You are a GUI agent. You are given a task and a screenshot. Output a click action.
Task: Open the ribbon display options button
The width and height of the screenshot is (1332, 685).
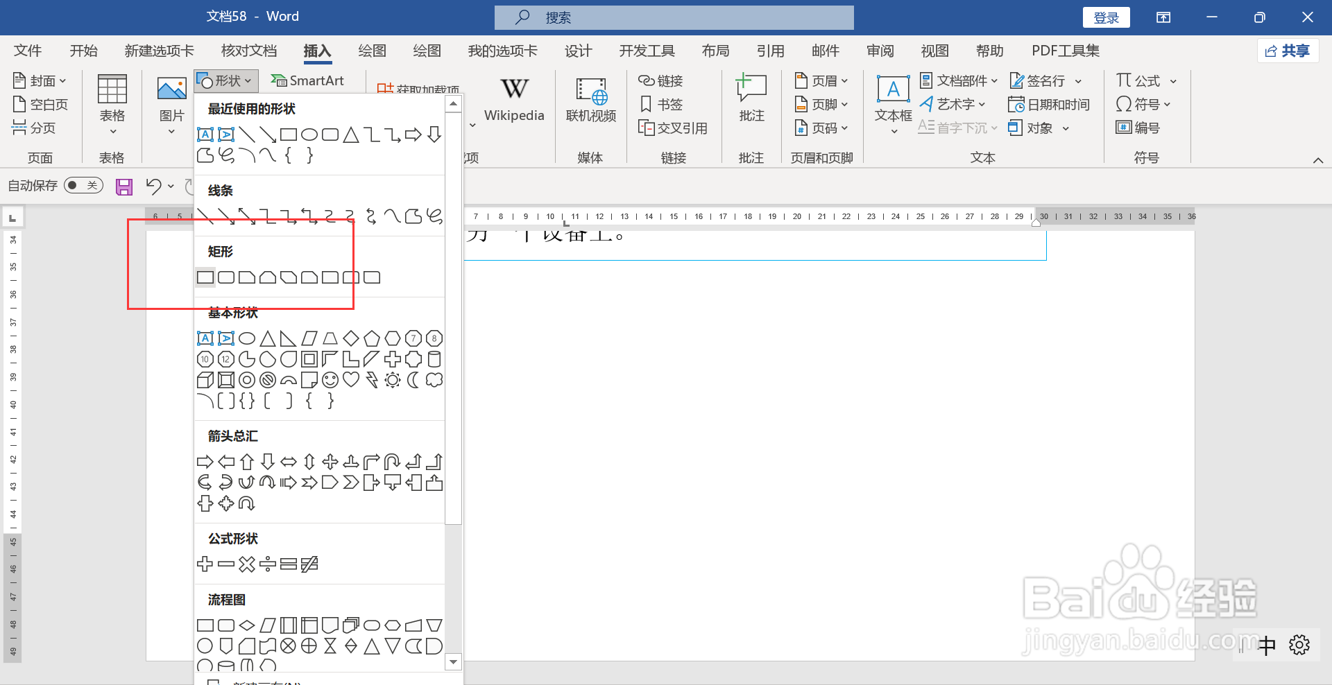coord(1163,17)
